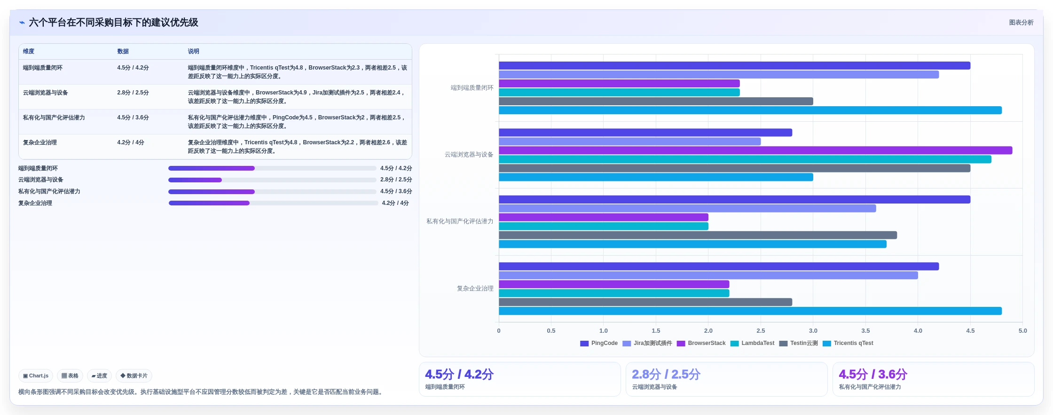Click the gray Testin云测 bar in 私有化与国产化评估潜力 group
The width and height of the screenshot is (1053, 415).
[x=698, y=235]
